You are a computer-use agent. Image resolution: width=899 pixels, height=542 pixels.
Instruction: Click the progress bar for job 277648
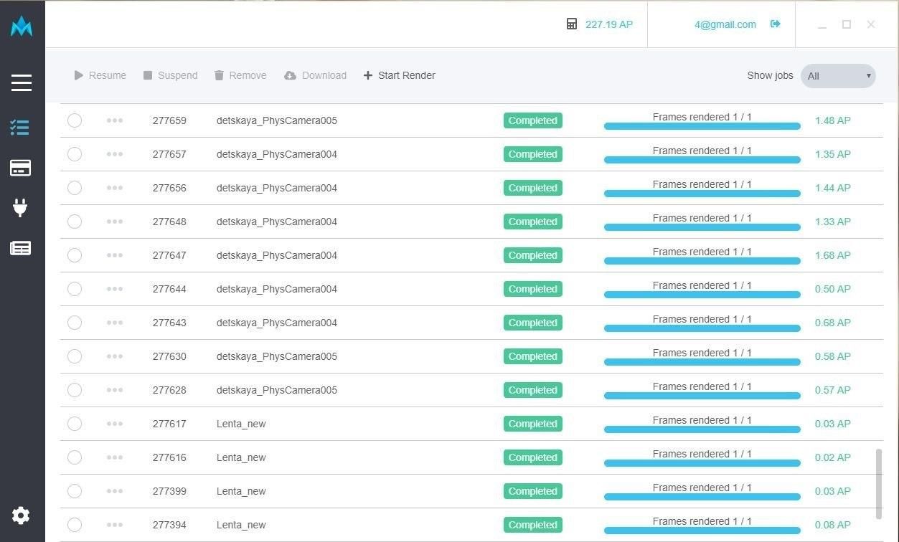click(702, 227)
